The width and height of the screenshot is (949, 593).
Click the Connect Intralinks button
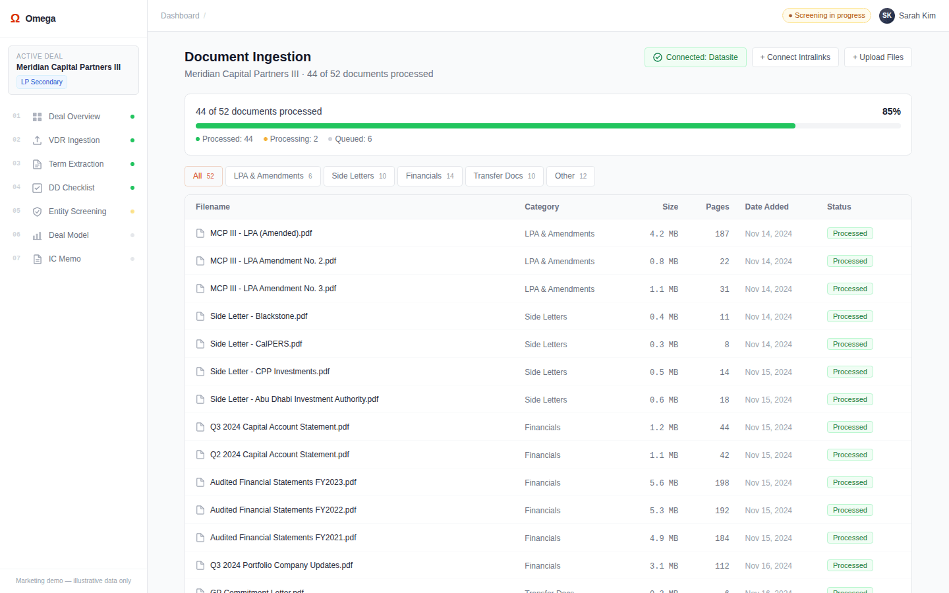[x=795, y=57]
